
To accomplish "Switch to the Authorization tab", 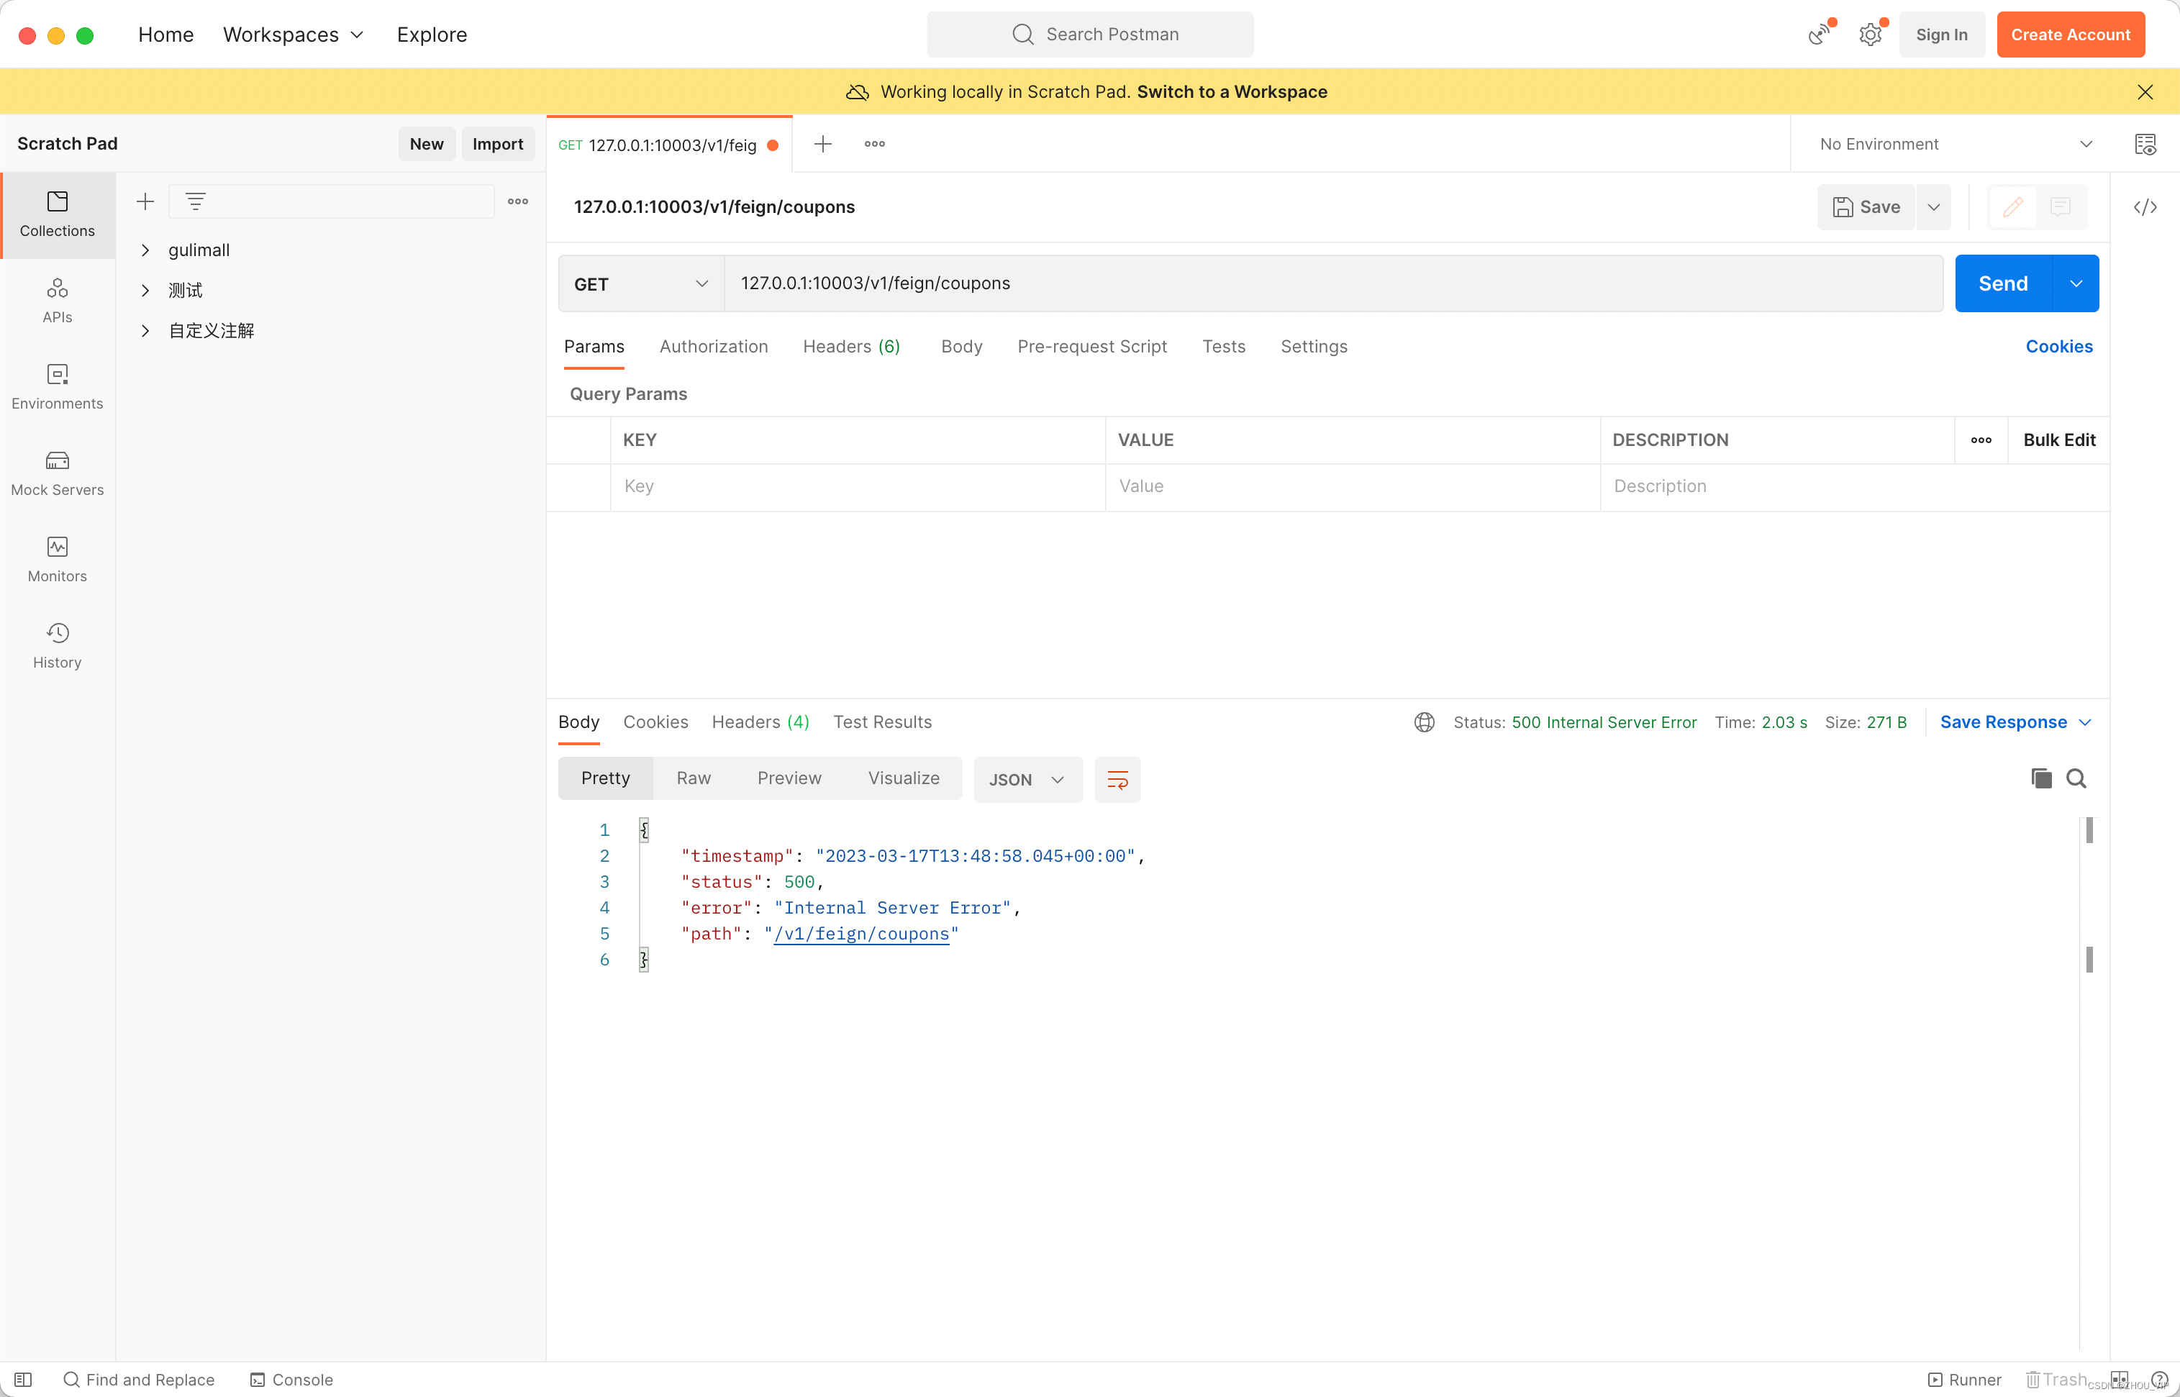I will pyautogui.click(x=713, y=347).
